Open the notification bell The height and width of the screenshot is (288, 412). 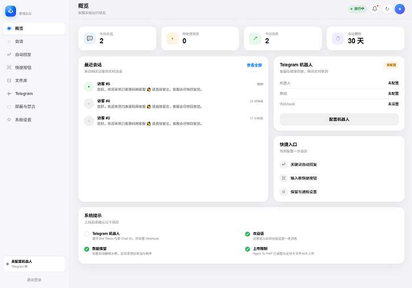375,9
